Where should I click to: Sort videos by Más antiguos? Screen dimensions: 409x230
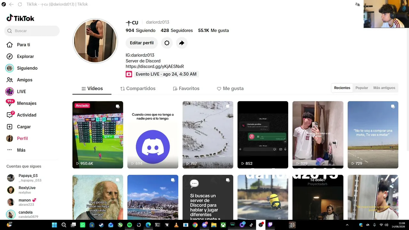coord(384,88)
